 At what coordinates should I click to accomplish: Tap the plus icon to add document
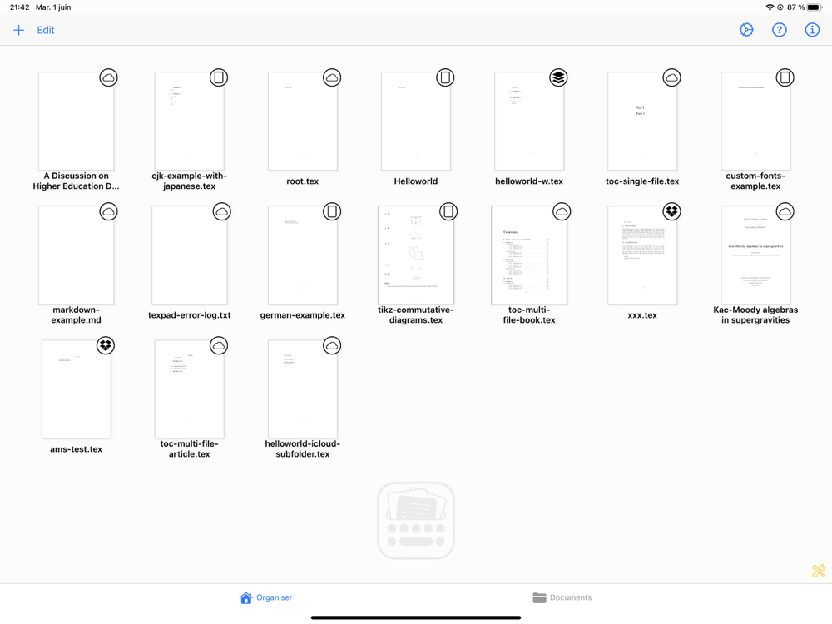click(18, 30)
